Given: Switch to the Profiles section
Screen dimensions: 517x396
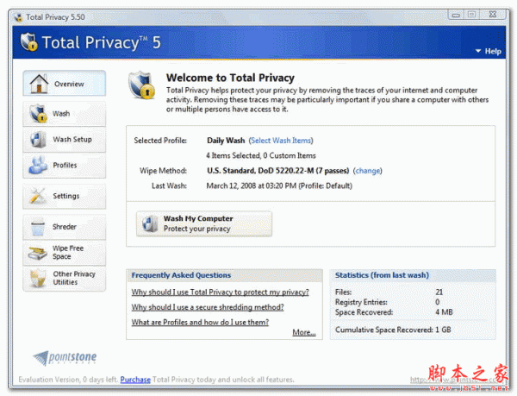Looking at the screenshot, I should click(x=65, y=165).
